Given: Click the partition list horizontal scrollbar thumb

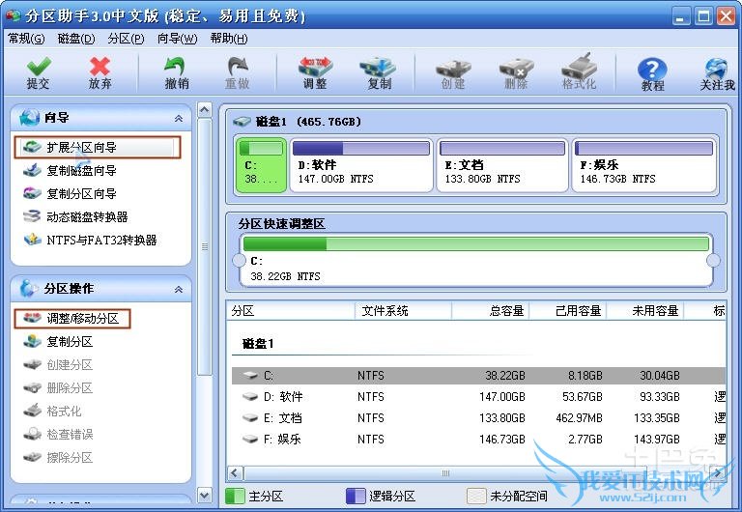Looking at the screenshot, I should tap(445, 472).
